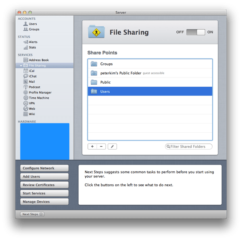Viewport: 242px width, 240px height.
Task: Select Profile Manager in the sidebar
Action: point(40,92)
